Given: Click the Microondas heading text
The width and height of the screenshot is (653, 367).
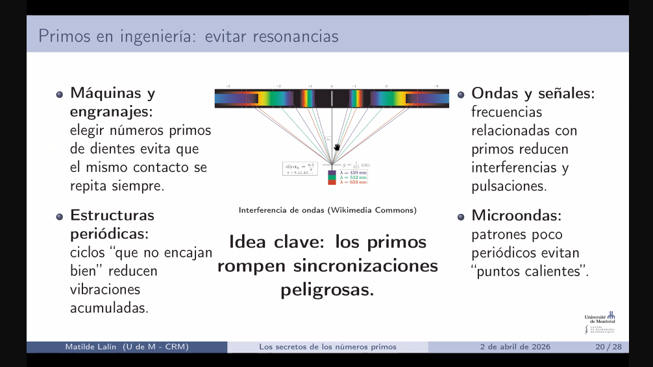Looking at the screenshot, I should click(x=516, y=215).
